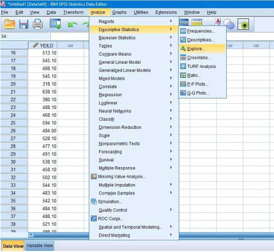274x252 pixels.
Task: Click the Crosstabs icon in the submenu
Action: pyautogui.click(x=183, y=58)
